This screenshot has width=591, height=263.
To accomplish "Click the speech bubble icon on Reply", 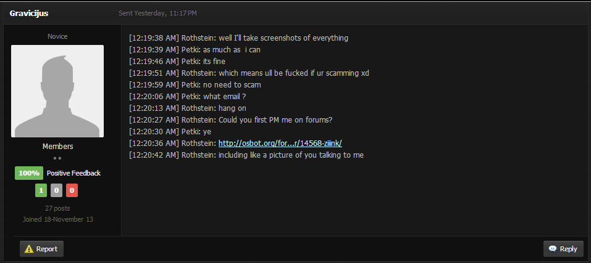I will point(552,249).
